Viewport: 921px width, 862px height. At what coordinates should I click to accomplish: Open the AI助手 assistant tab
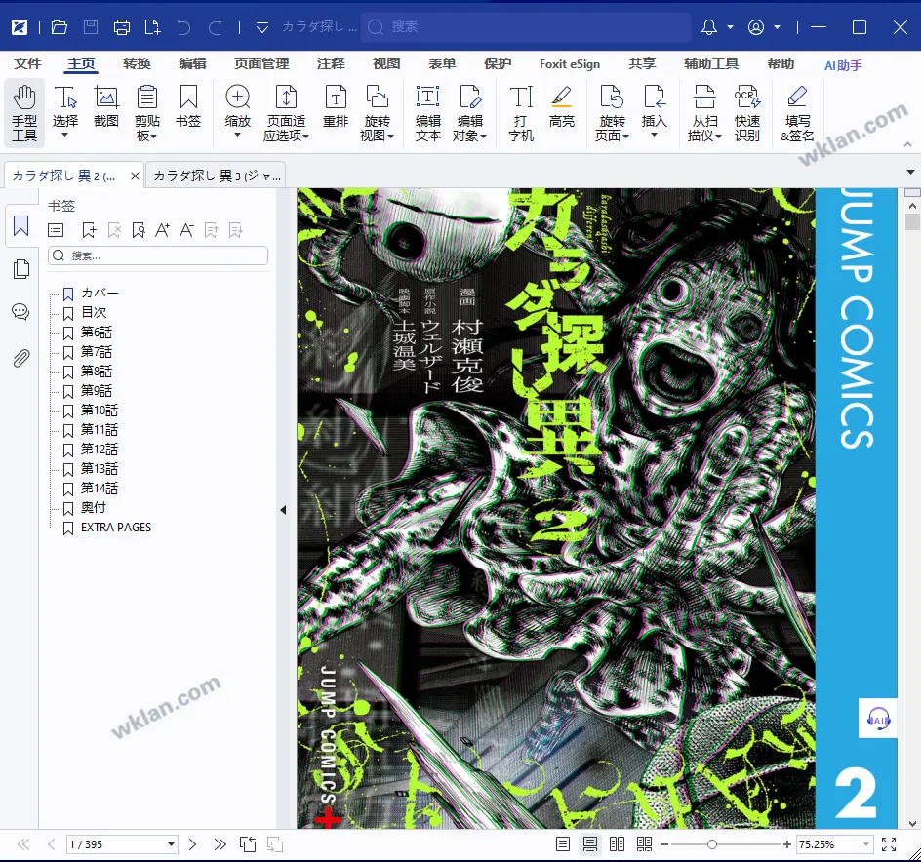coord(843,65)
